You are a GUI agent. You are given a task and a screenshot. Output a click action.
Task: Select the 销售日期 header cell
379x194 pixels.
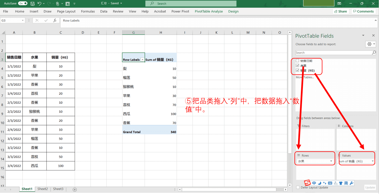tap(14, 57)
